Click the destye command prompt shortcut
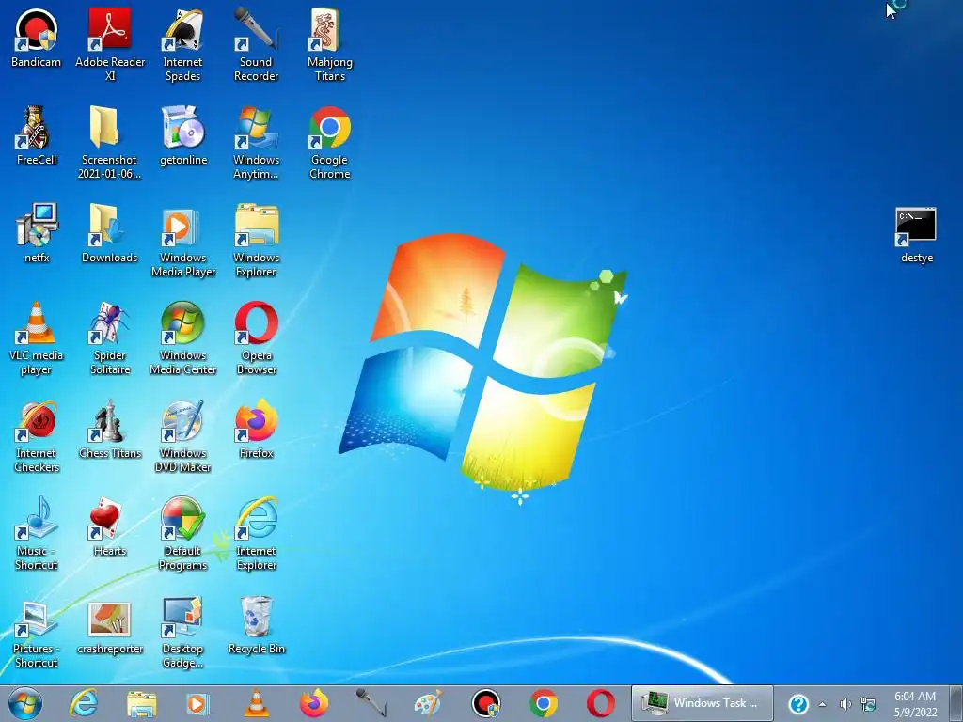Screen dimensions: 963x722 coord(916,236)
